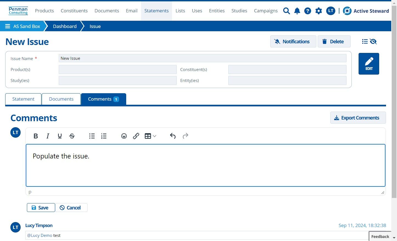Apply italic formatting to comment
Screen dimensions: 397x241
click(x=48, y=136)
